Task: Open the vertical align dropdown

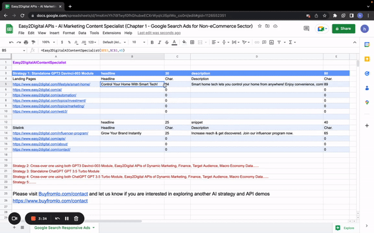Action: 226,42
